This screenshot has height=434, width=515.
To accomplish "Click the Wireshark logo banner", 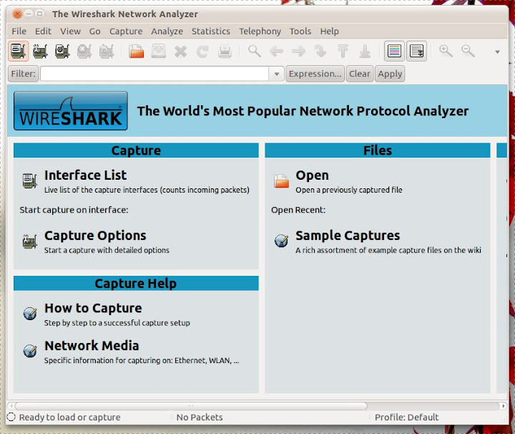I will pyautogui.click(x=71, y=111).
